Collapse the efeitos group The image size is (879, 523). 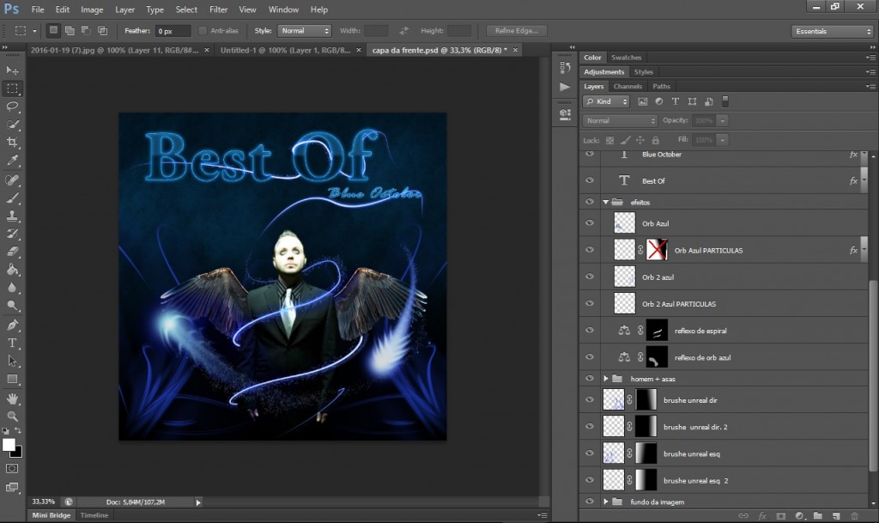[606, 202]
